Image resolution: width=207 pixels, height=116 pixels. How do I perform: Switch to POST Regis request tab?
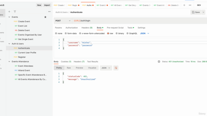click(x=74, y=5)
